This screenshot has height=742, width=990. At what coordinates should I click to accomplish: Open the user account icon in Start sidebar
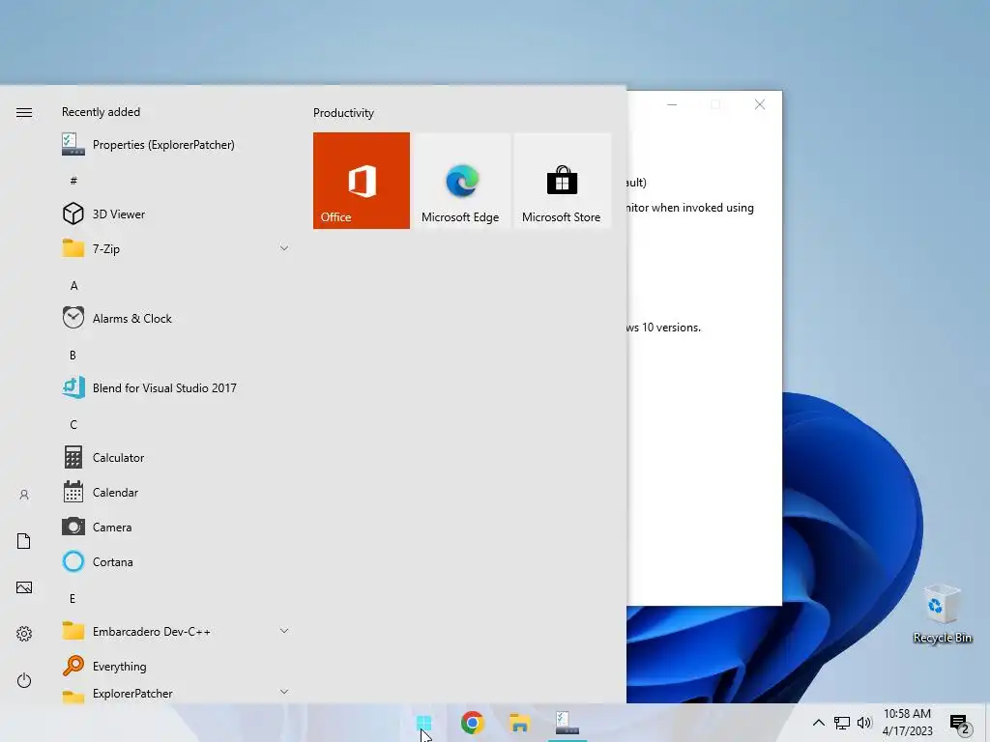(24, 495)
